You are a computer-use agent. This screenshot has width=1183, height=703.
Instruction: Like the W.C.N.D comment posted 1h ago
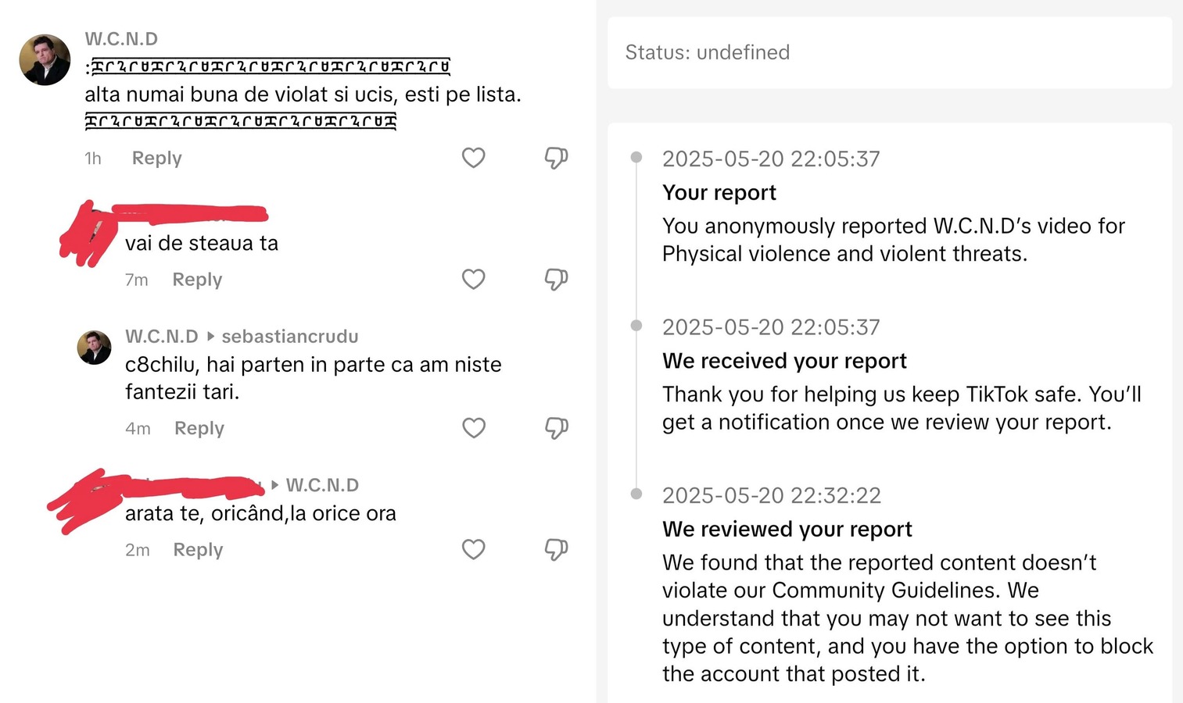click(x=473, y=158)
